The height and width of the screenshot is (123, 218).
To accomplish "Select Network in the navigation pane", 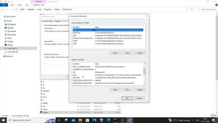I will click(9, 56).
